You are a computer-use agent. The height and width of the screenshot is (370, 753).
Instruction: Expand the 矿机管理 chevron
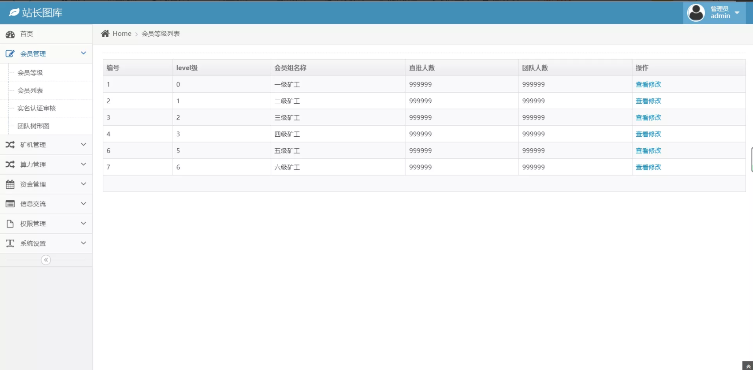(83, 145)
